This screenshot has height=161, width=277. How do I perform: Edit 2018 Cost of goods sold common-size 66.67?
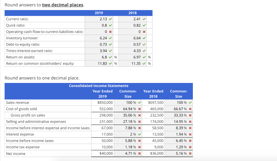pyautogui.click(x=179, y=109)
